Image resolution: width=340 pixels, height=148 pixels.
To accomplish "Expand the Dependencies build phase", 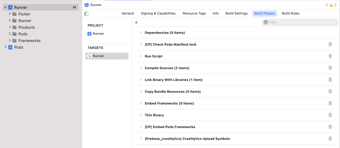I will click(141, 33).
